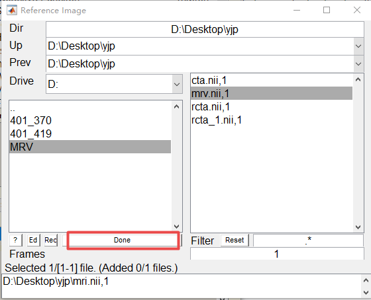Click the MATLAB icon in title bar
The height and width of the screenshot is (300, 371).
tap(12, 11)
